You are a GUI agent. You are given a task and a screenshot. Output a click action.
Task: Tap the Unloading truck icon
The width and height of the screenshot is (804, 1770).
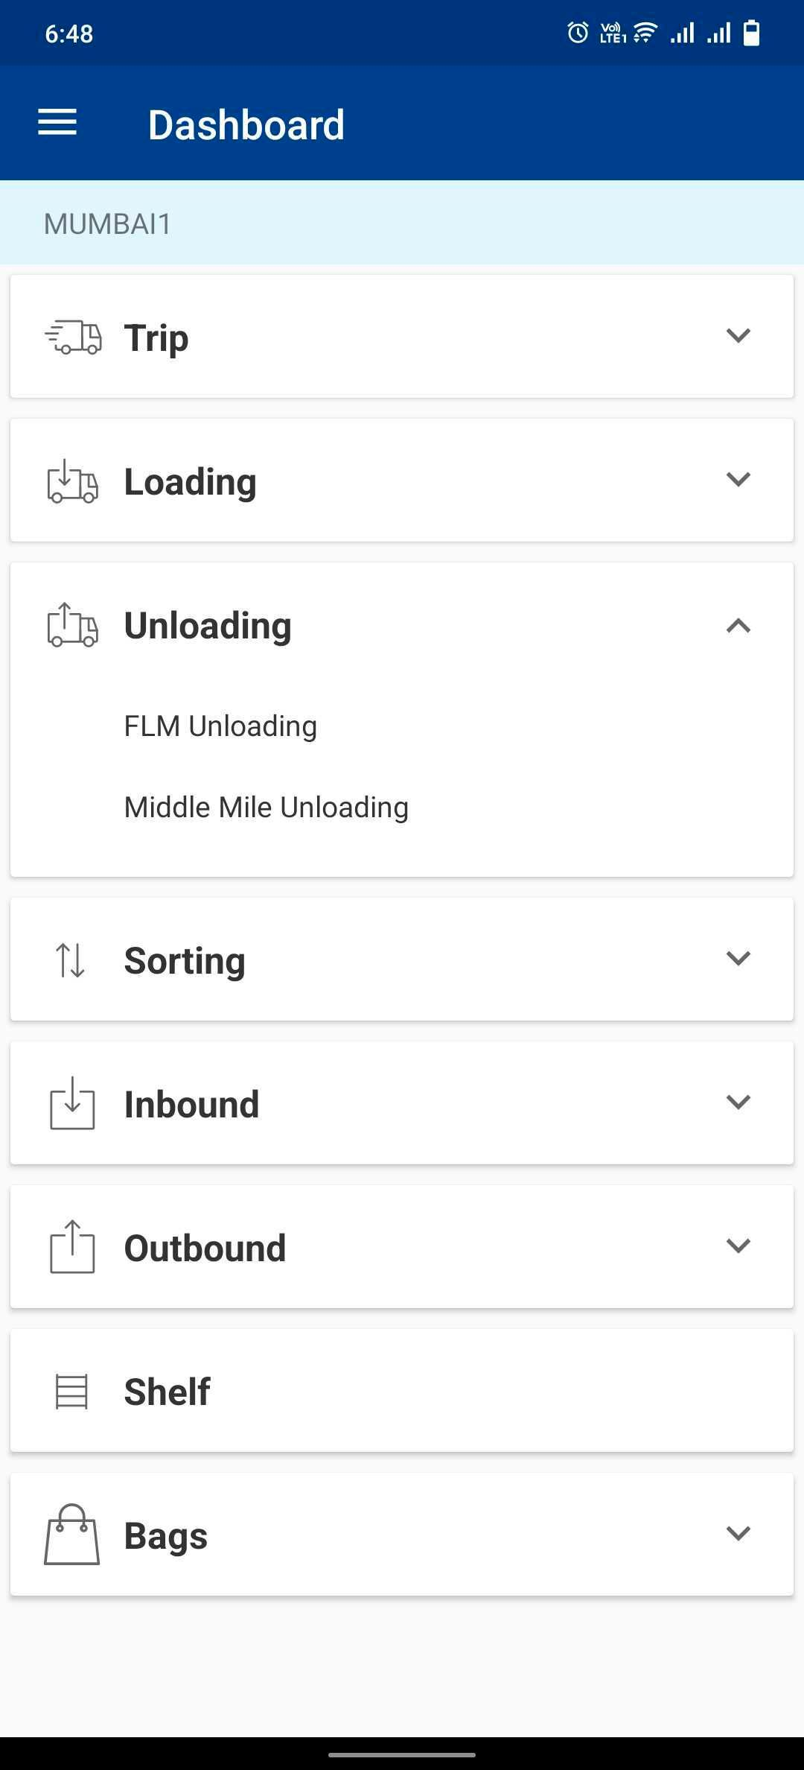(72, 625)
